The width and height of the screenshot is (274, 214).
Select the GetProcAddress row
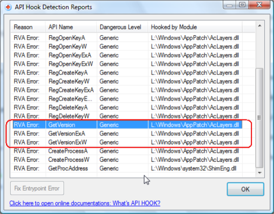tap(127, 169)
